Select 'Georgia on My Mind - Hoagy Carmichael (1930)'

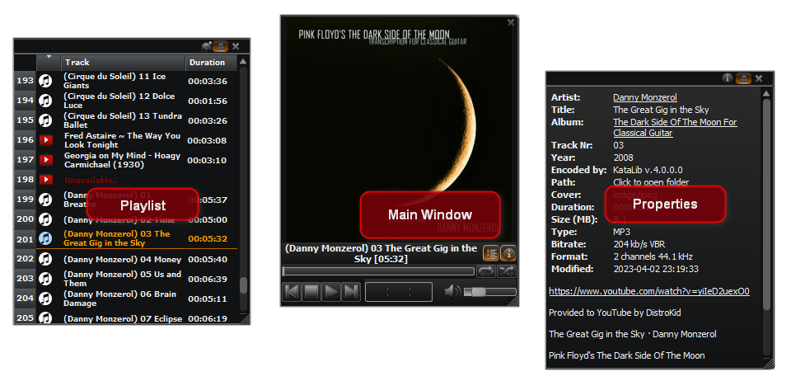(122, 160)
